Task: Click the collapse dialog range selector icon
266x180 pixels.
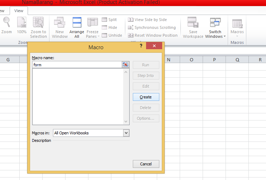Action: coord(126,65)
